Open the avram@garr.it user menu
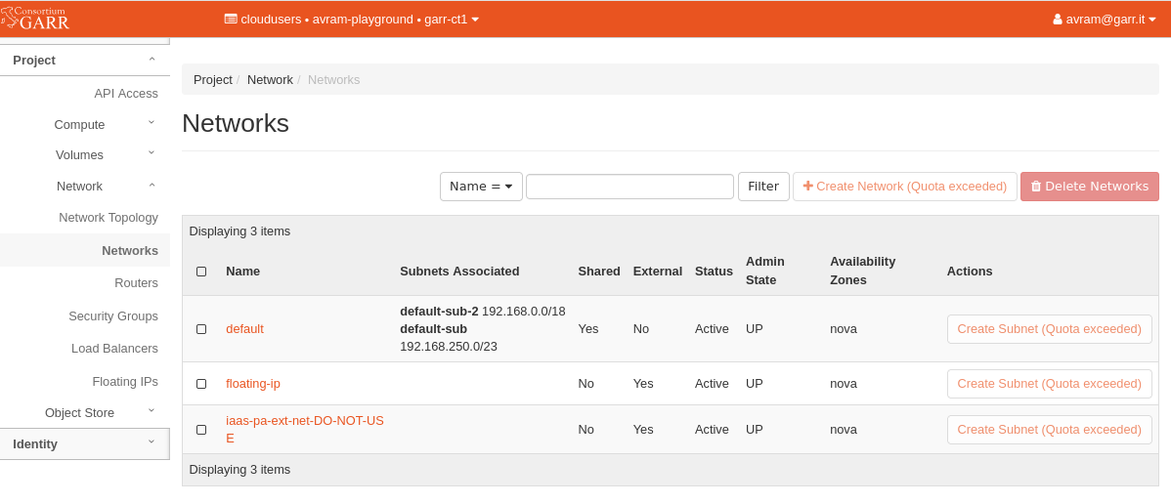This screenshot has height=504, width=1171. point(1104,20)
